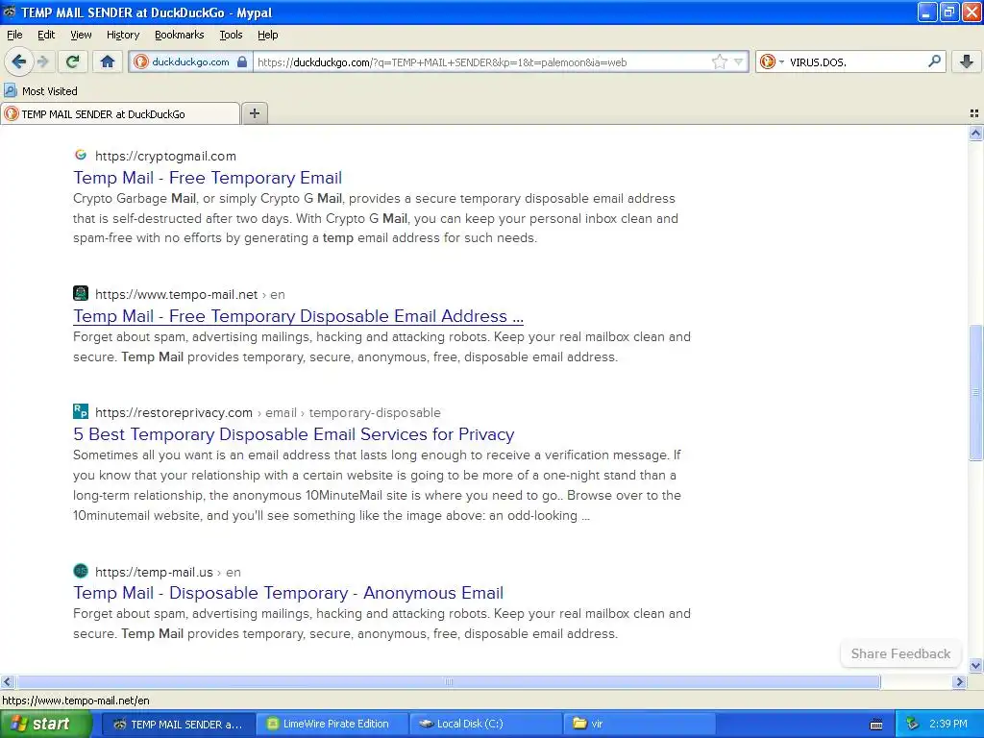
Task: Click the restoreprivacy RP favicon
Action: (x=81, y=411)
